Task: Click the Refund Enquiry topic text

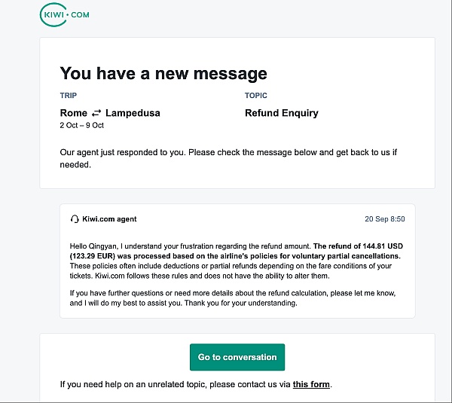Action: 282,113
